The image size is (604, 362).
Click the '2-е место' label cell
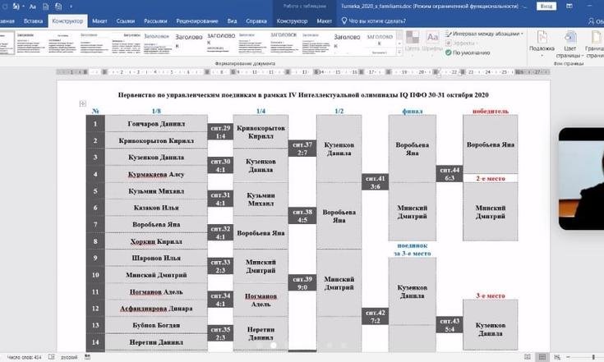[x=491, y=178]
